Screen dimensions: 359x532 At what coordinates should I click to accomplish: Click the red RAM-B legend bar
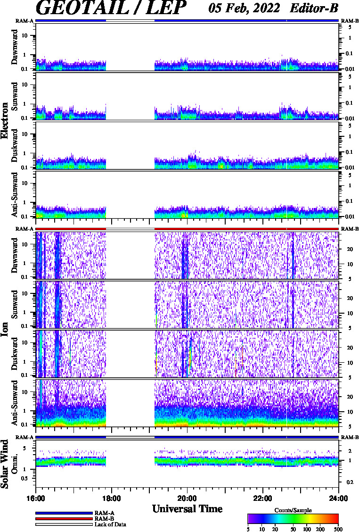tap(64, 519)
